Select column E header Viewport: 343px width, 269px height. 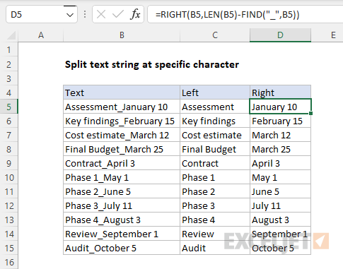333,35
